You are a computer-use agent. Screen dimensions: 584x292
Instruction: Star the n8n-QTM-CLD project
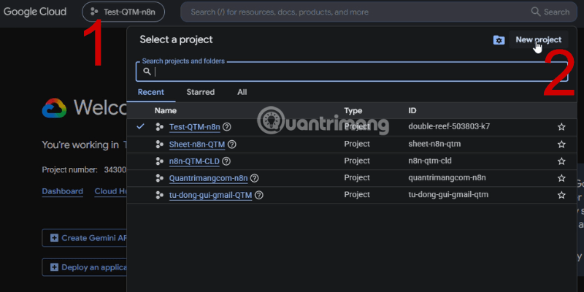pyautogui.click(x=561, y=161)
